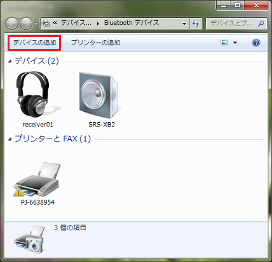Focus the デバイスとプ... search field

[x=231, y=24]
